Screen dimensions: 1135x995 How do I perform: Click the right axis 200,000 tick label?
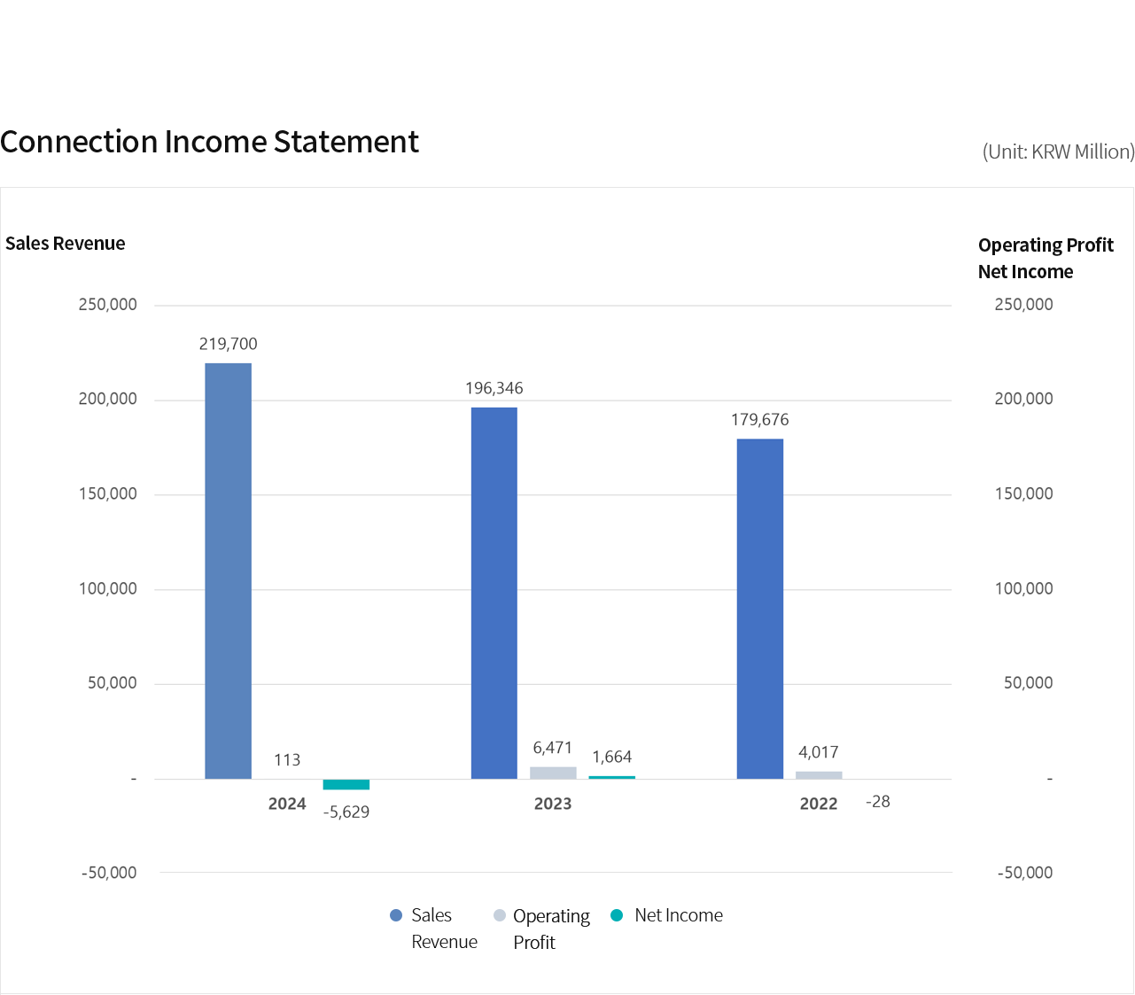tap(1024, 399)
